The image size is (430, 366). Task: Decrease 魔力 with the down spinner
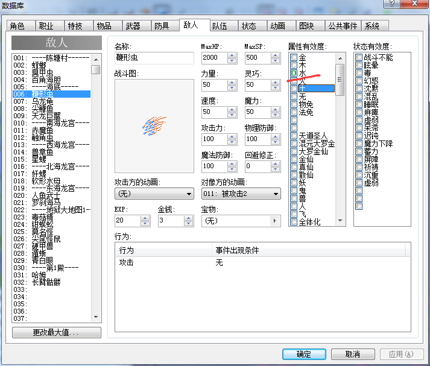276,115
